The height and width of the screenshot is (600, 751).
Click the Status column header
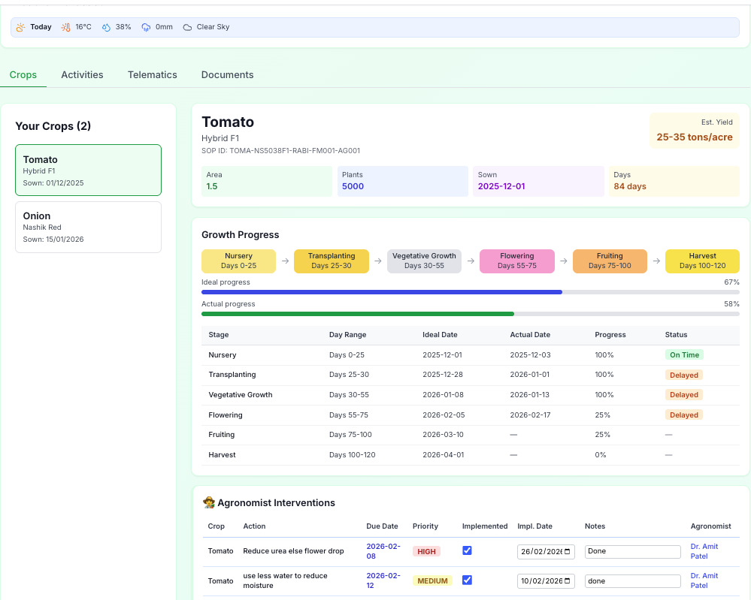(676, 334)
